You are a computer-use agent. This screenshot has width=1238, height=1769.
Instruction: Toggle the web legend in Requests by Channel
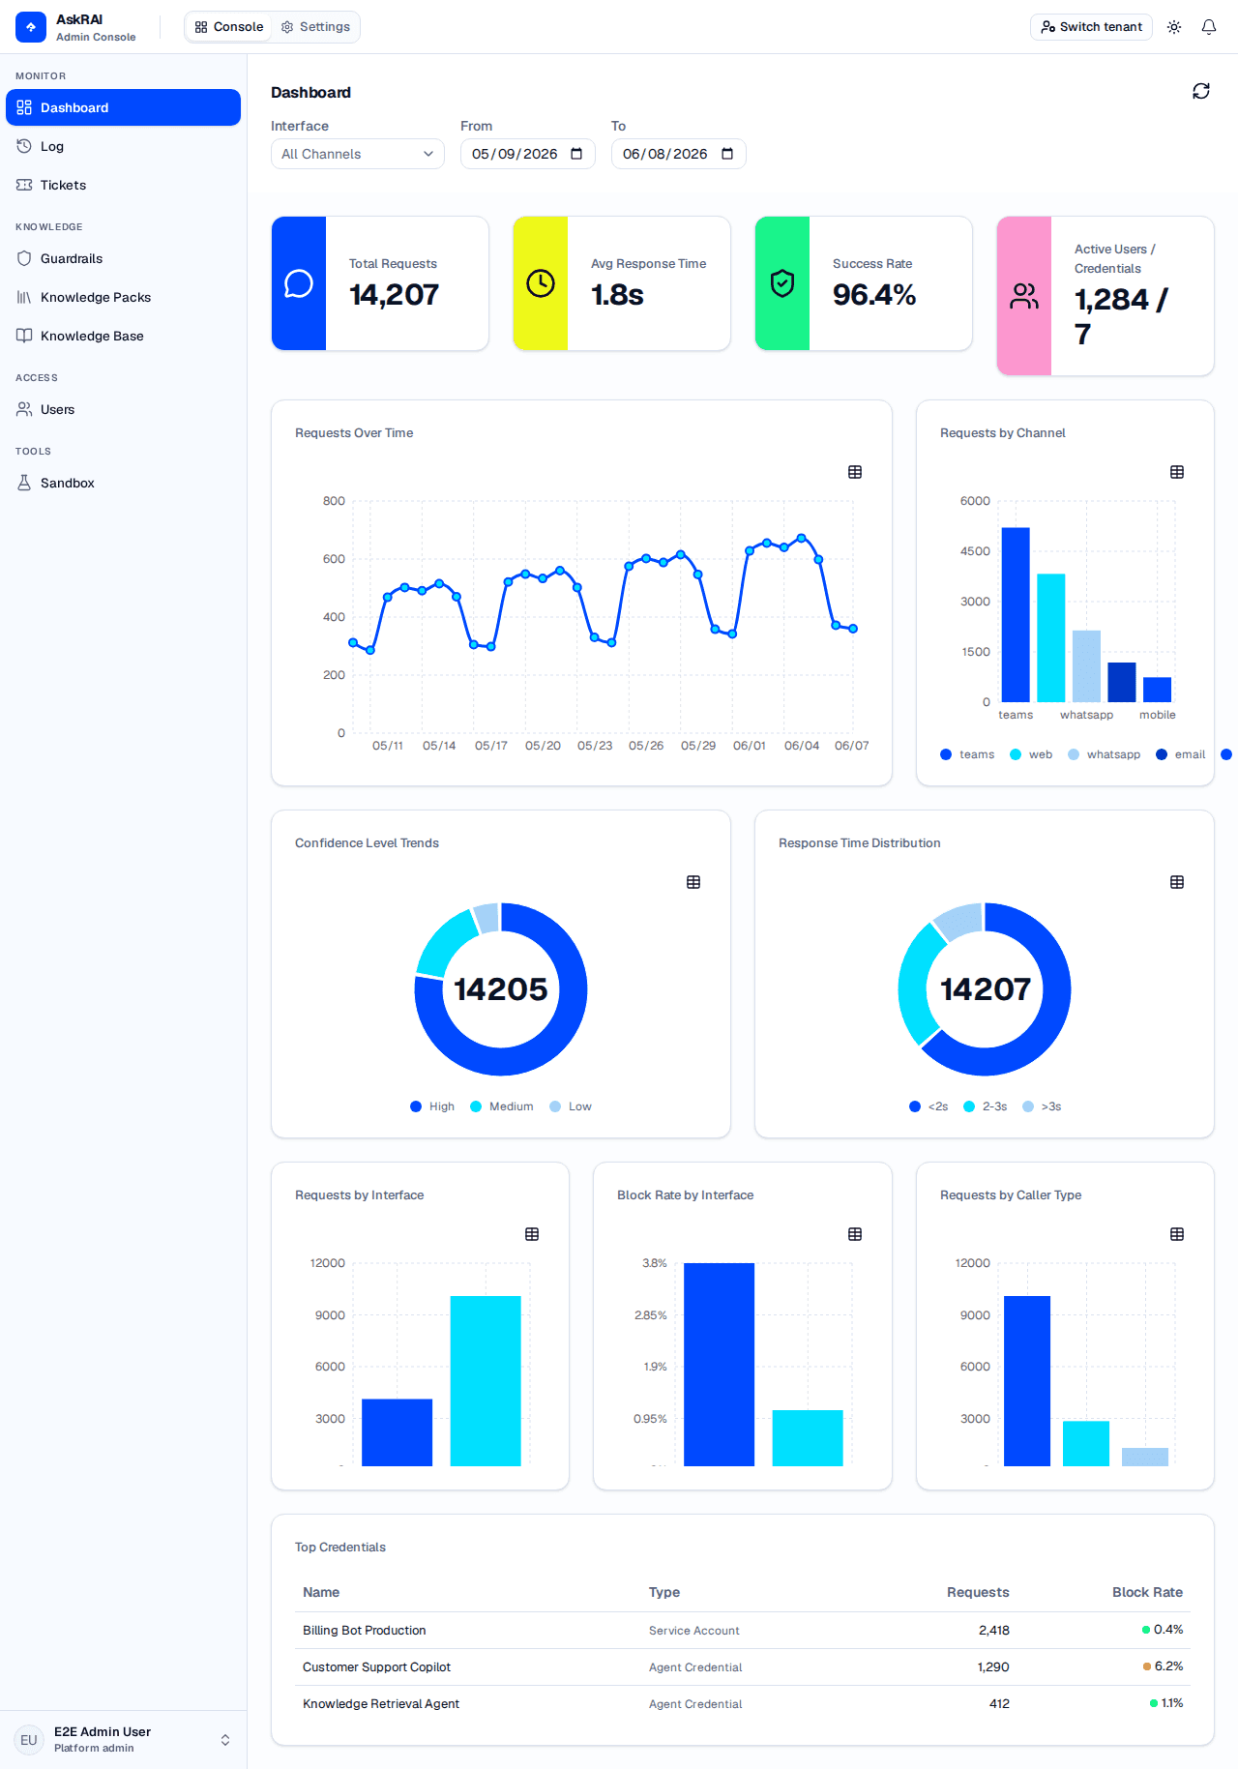[1031, 754]
